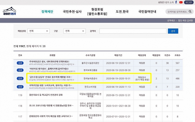Click row number 118
This screenshot has width=195, height=122.
20,106
